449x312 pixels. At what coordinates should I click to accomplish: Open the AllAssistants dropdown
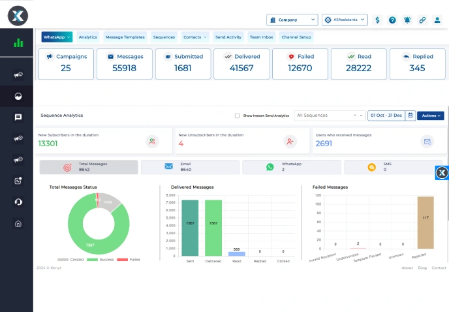(345, 20)
